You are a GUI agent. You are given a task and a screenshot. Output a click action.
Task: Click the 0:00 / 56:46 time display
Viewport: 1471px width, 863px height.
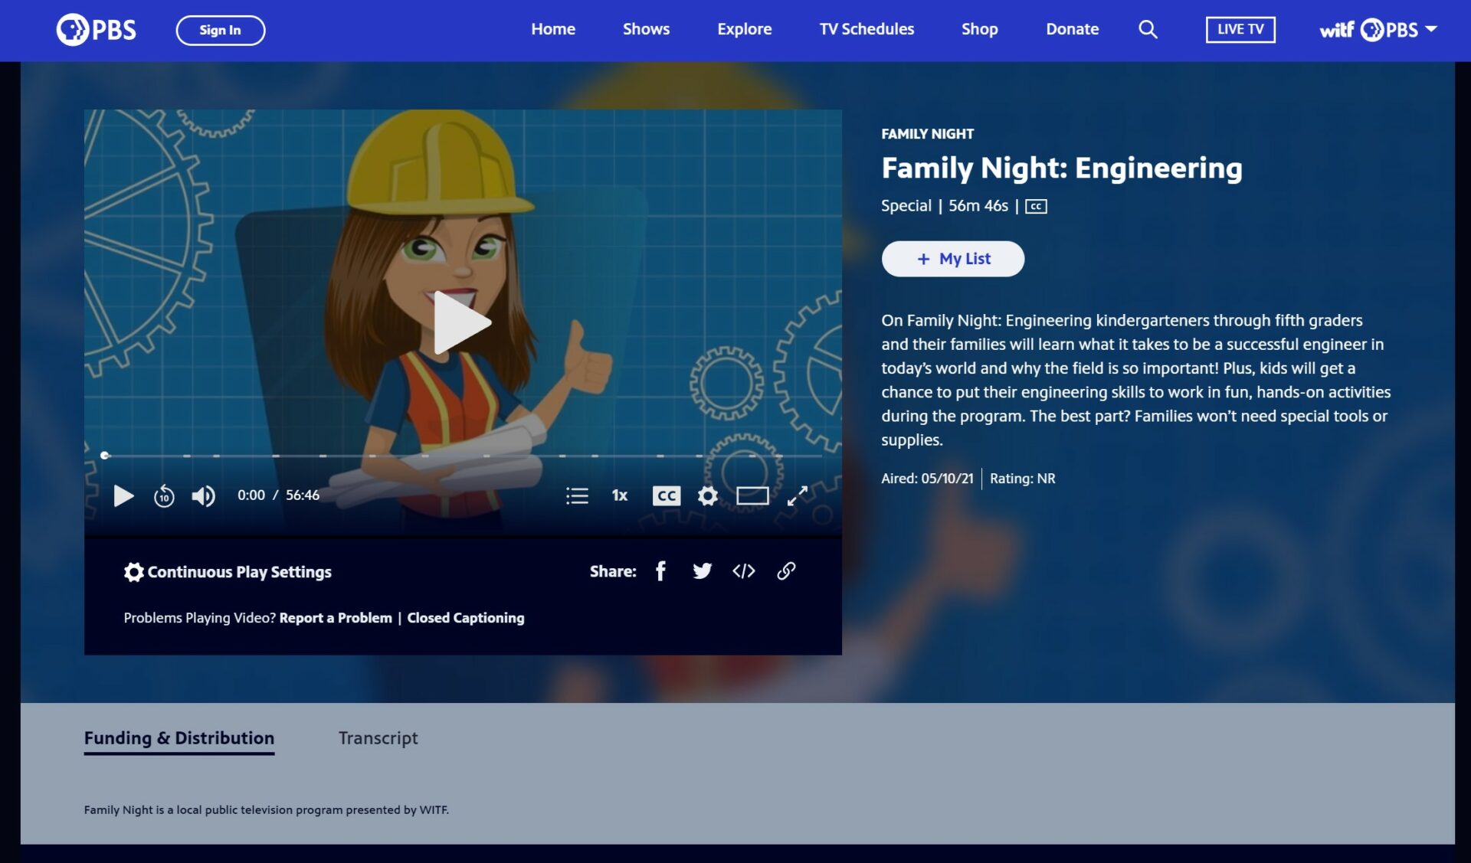click(278, 495)
